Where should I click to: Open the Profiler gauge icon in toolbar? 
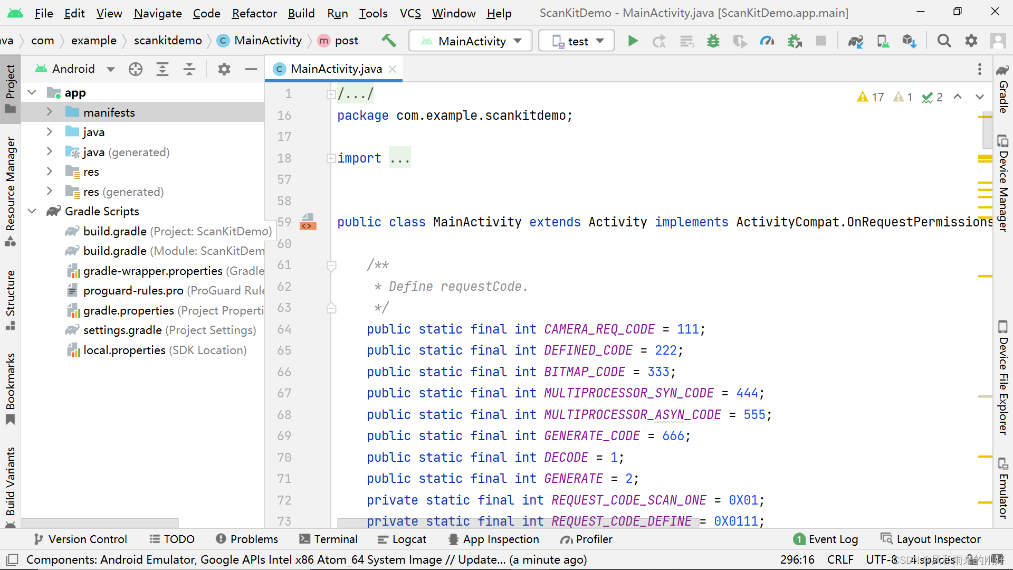[x=767, y=41]
